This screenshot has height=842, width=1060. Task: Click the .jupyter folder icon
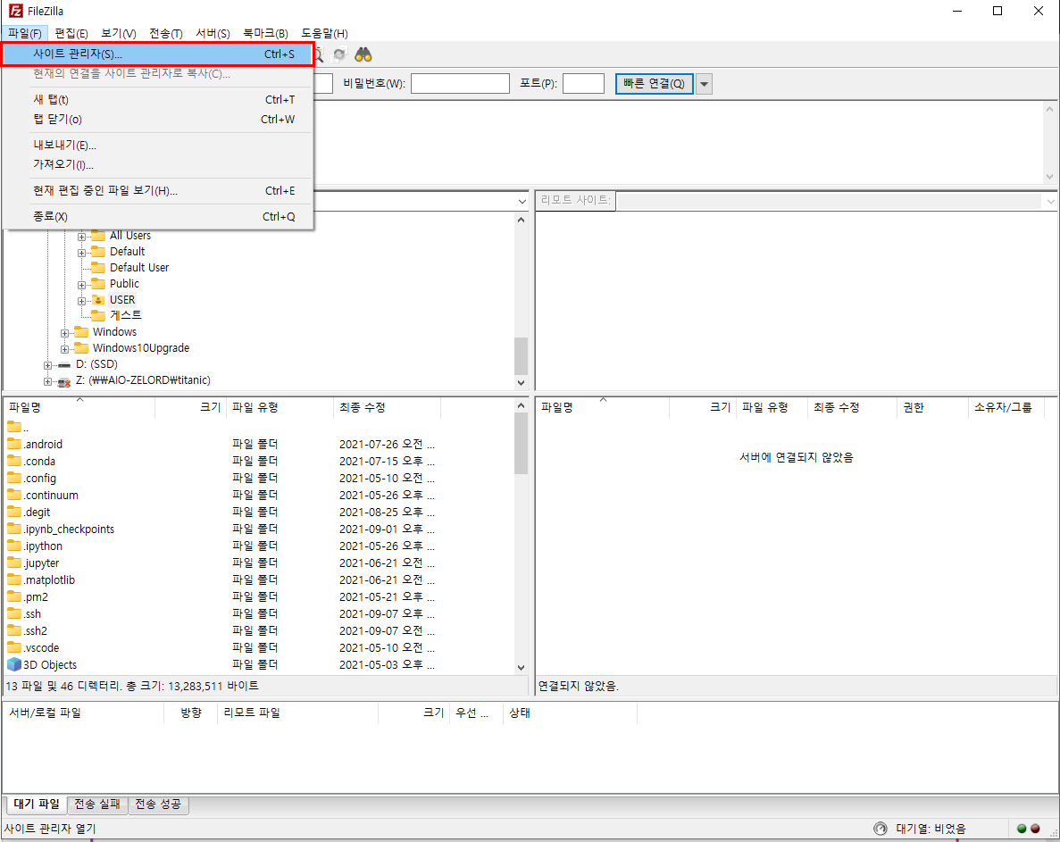pyautogui.click(x=14, y=563)
